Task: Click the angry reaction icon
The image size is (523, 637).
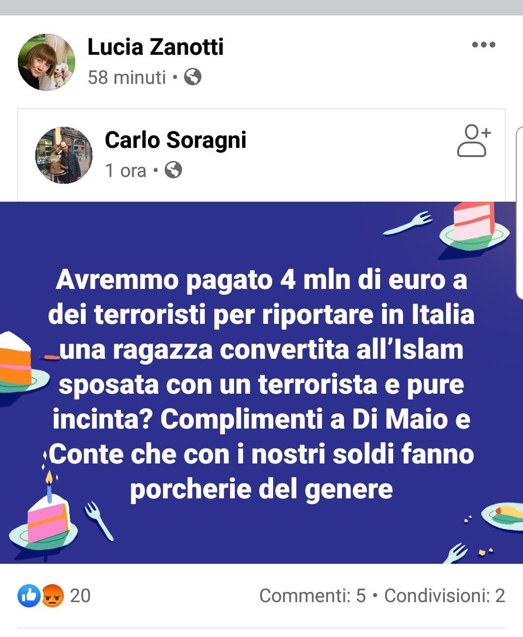Action: (x=52, y=596)
